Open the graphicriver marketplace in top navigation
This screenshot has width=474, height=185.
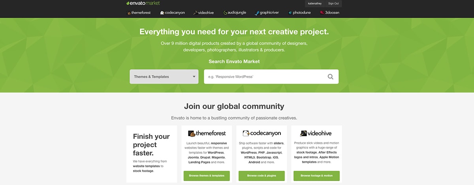(x=267, y=13)
